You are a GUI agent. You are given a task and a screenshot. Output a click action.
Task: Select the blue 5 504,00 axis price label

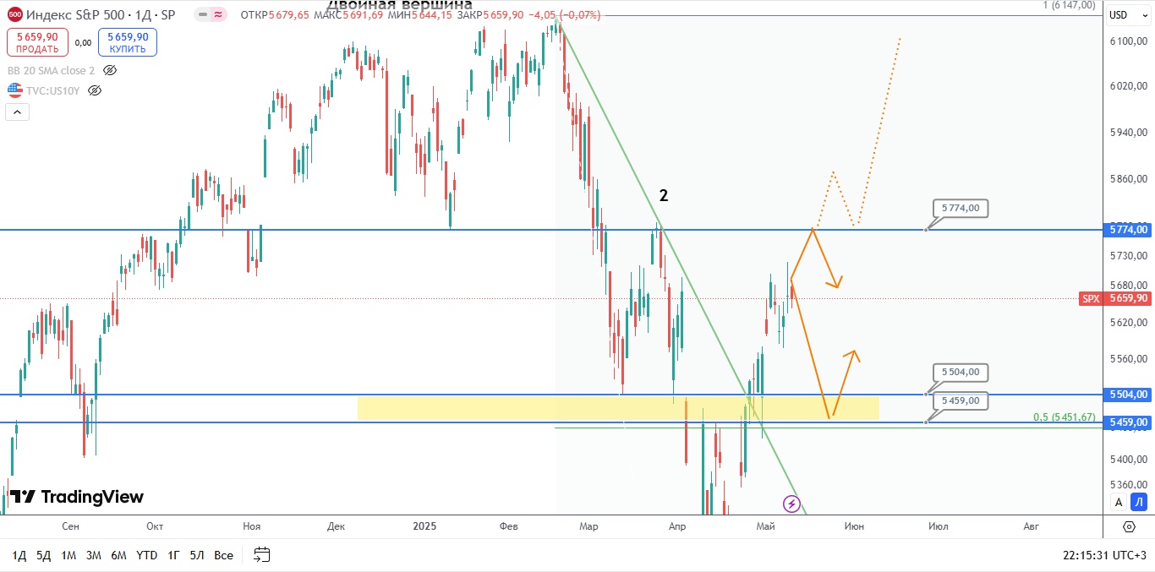click(x=1129, y=395)
